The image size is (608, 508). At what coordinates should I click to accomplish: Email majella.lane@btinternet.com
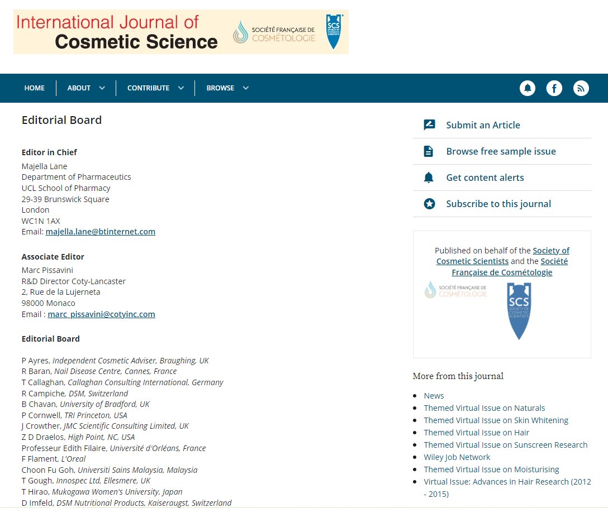tap(101, 232)
